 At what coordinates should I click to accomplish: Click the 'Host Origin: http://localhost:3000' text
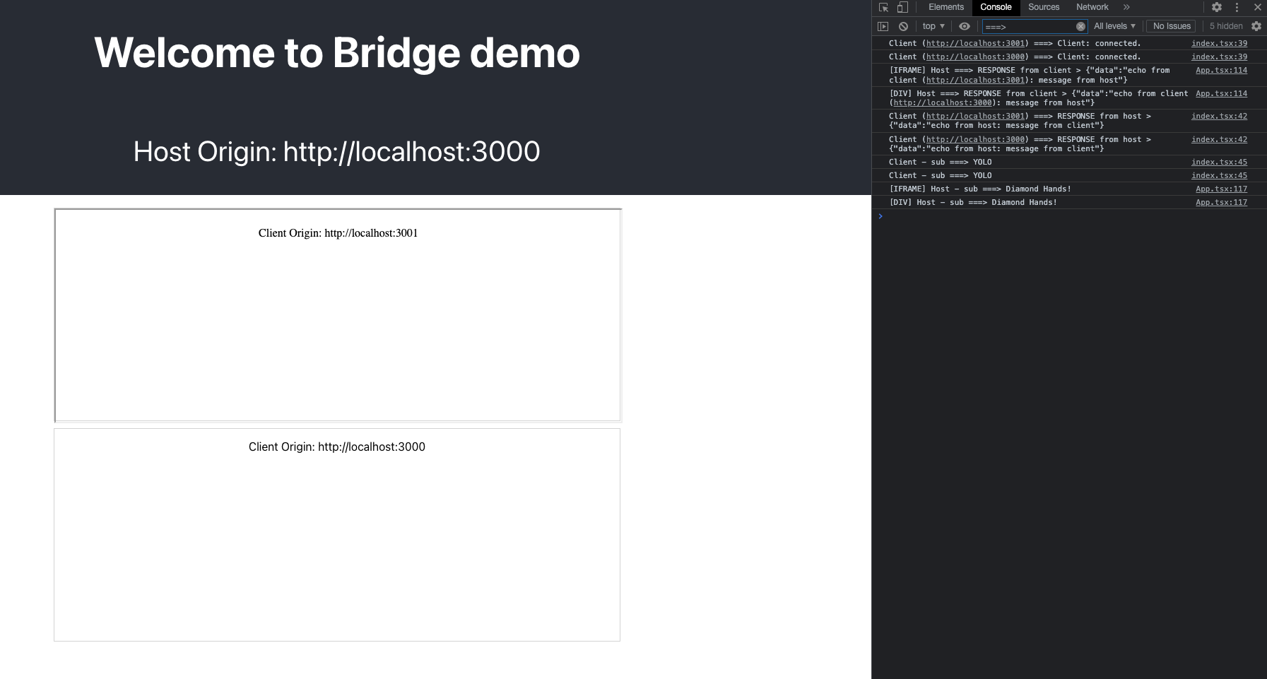pyautogui.click(x=337, y=152)
